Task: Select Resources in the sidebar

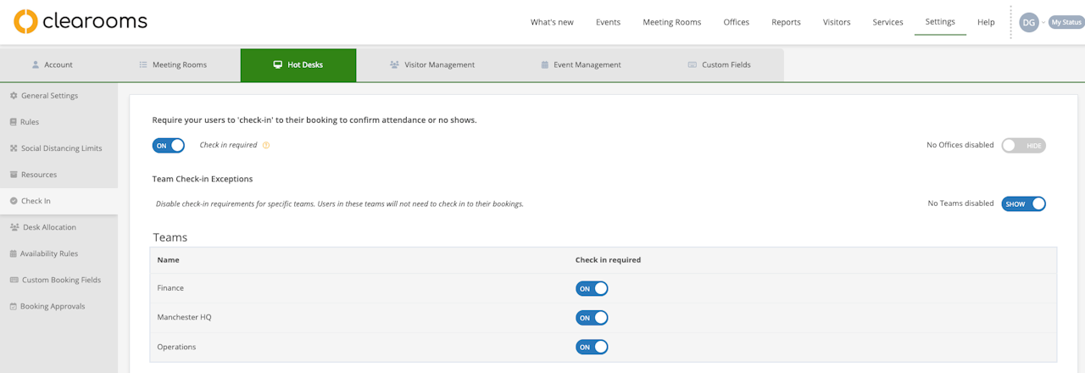Action: pos(39,175)
